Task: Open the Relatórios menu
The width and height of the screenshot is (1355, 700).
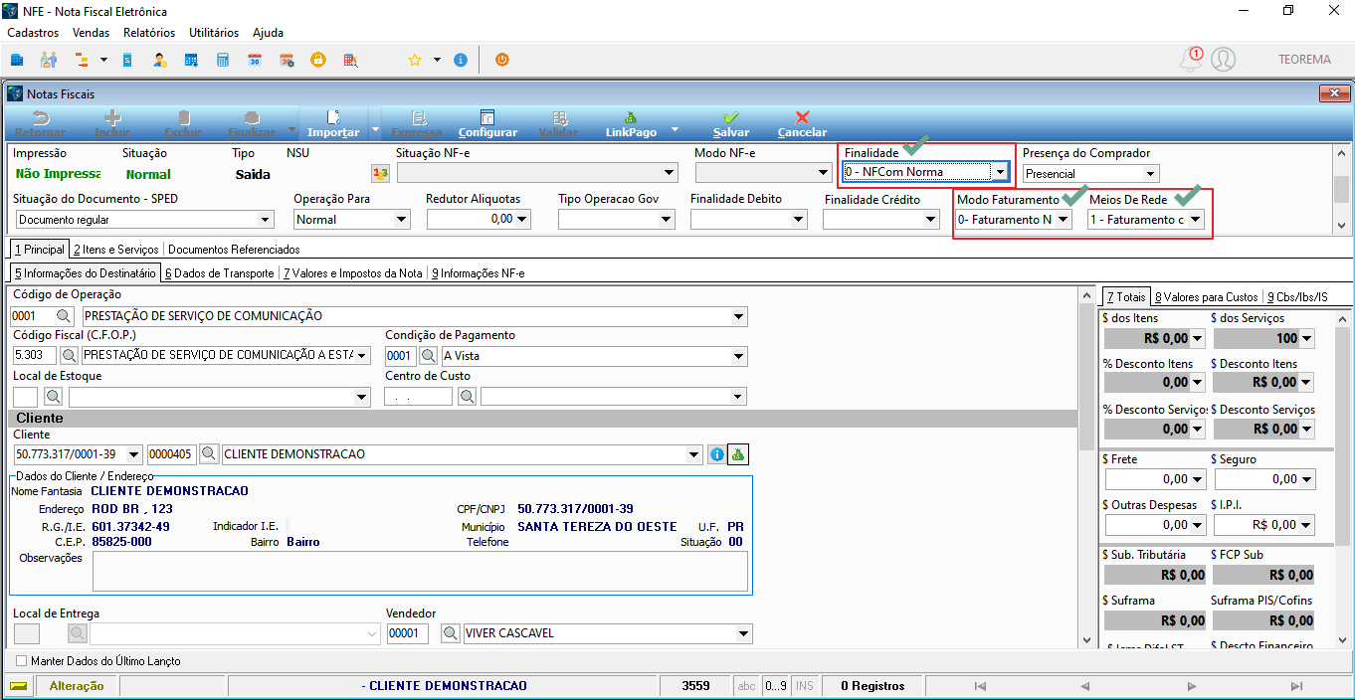Action: [149, 33]
